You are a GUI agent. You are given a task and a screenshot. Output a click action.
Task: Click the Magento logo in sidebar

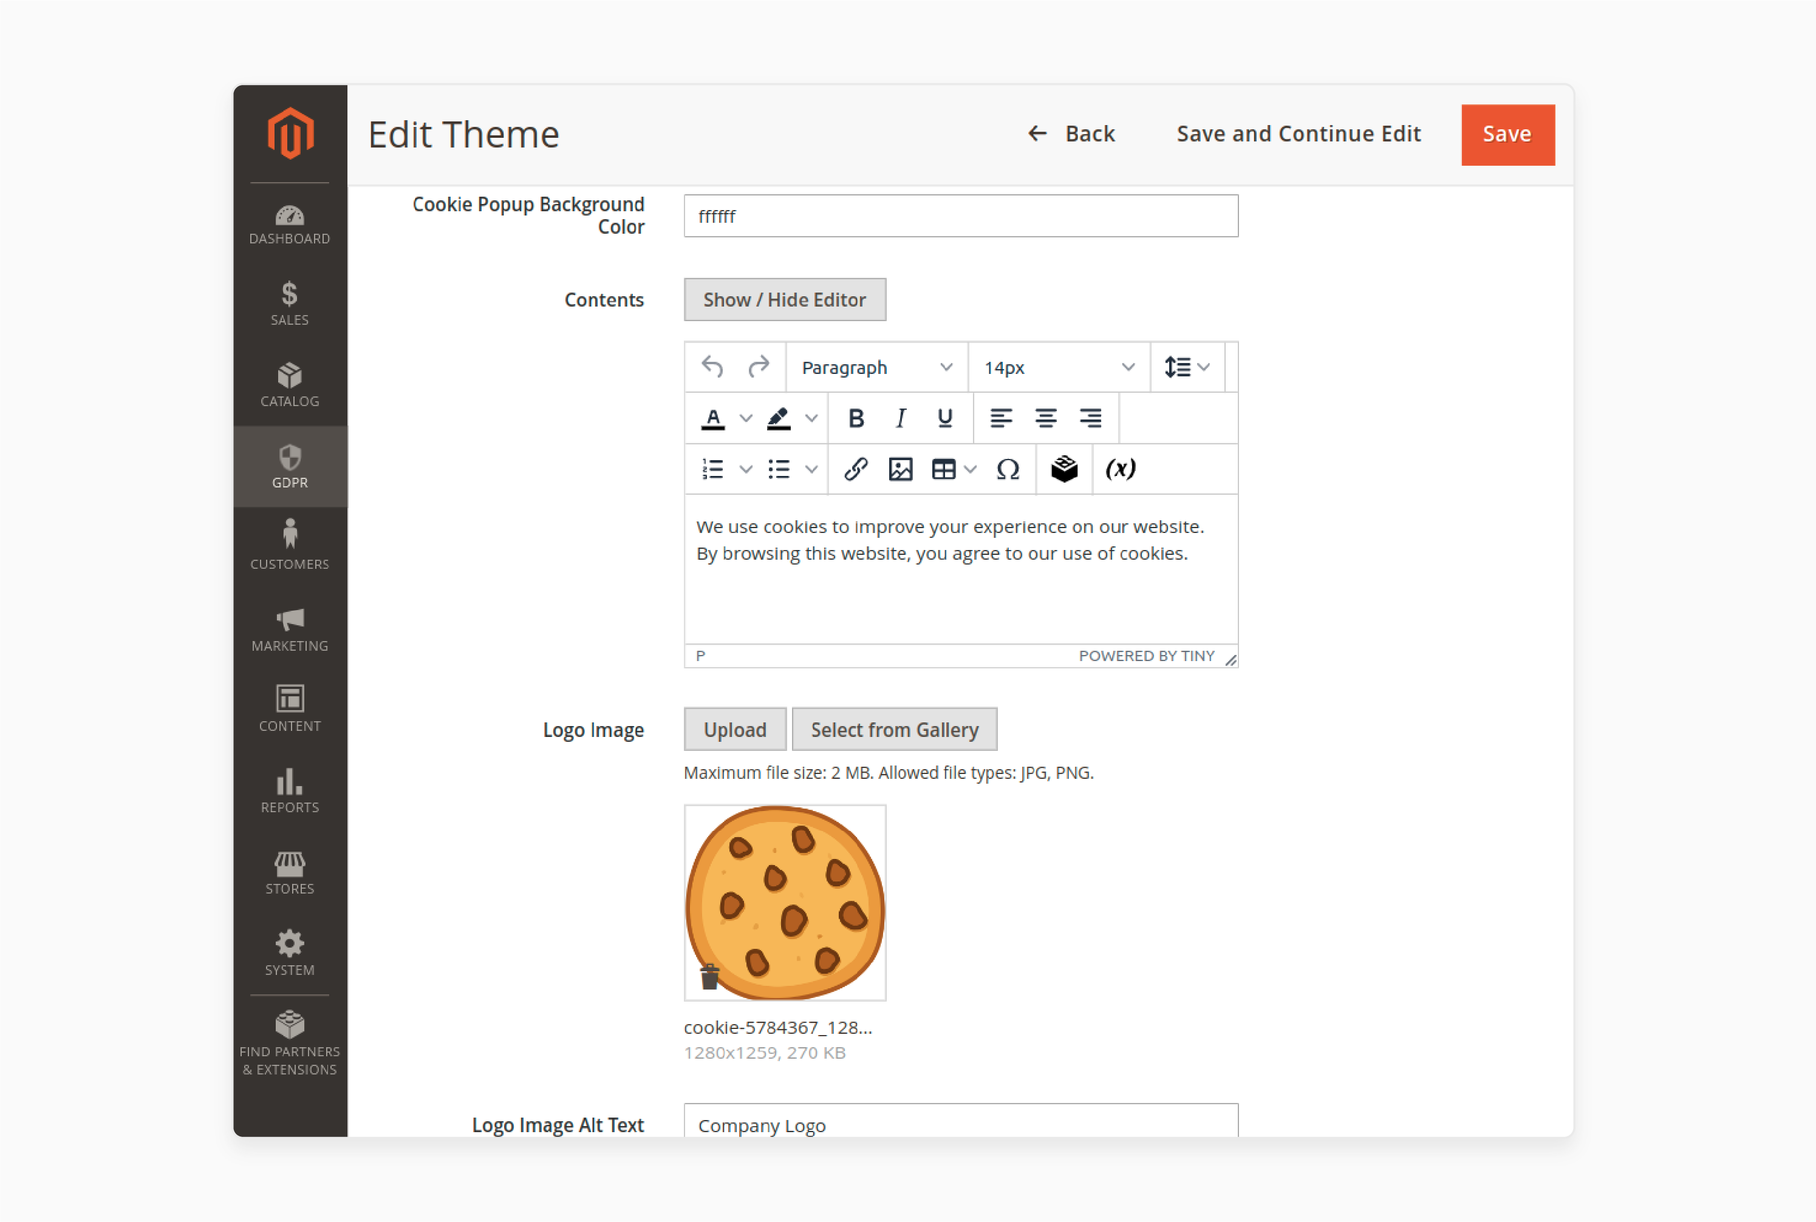point(290,134)
